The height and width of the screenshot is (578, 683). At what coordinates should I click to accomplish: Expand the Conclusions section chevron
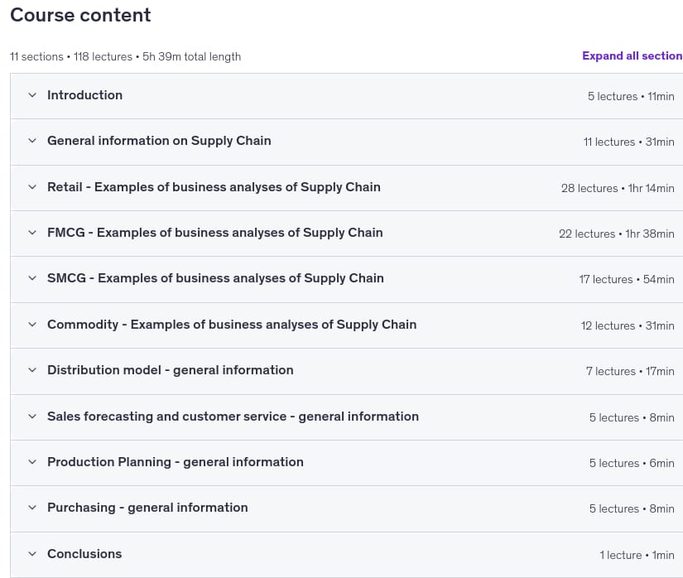(x=32, y=554)
